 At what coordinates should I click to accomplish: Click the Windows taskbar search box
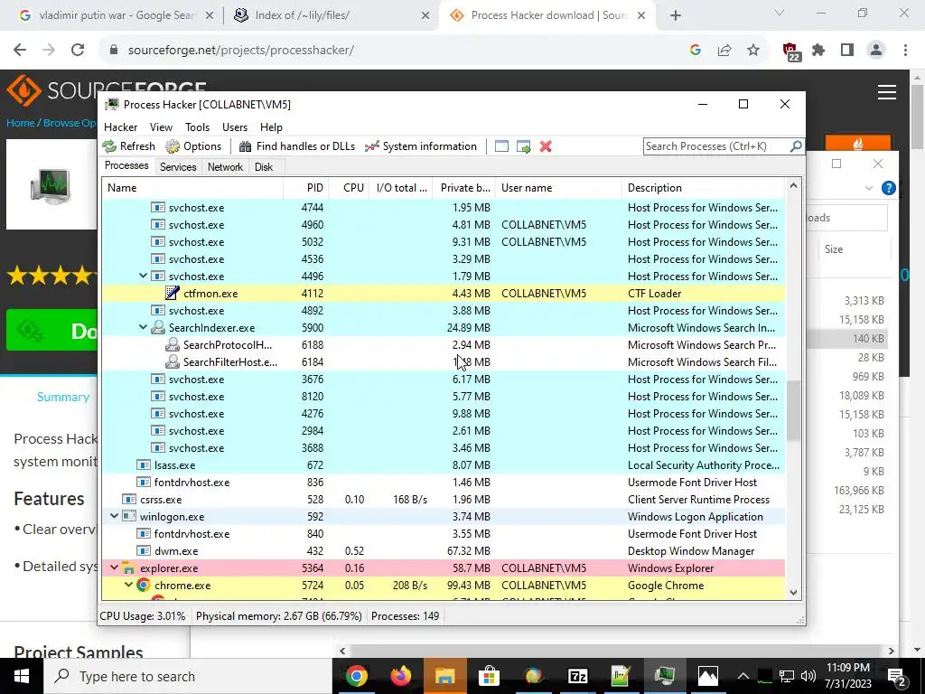click(x=187, y=676)
